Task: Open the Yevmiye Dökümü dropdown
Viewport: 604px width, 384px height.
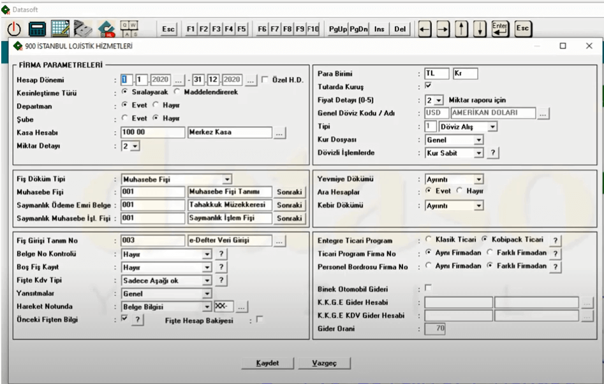Action: pyautogui.click(x=478, y=180)
